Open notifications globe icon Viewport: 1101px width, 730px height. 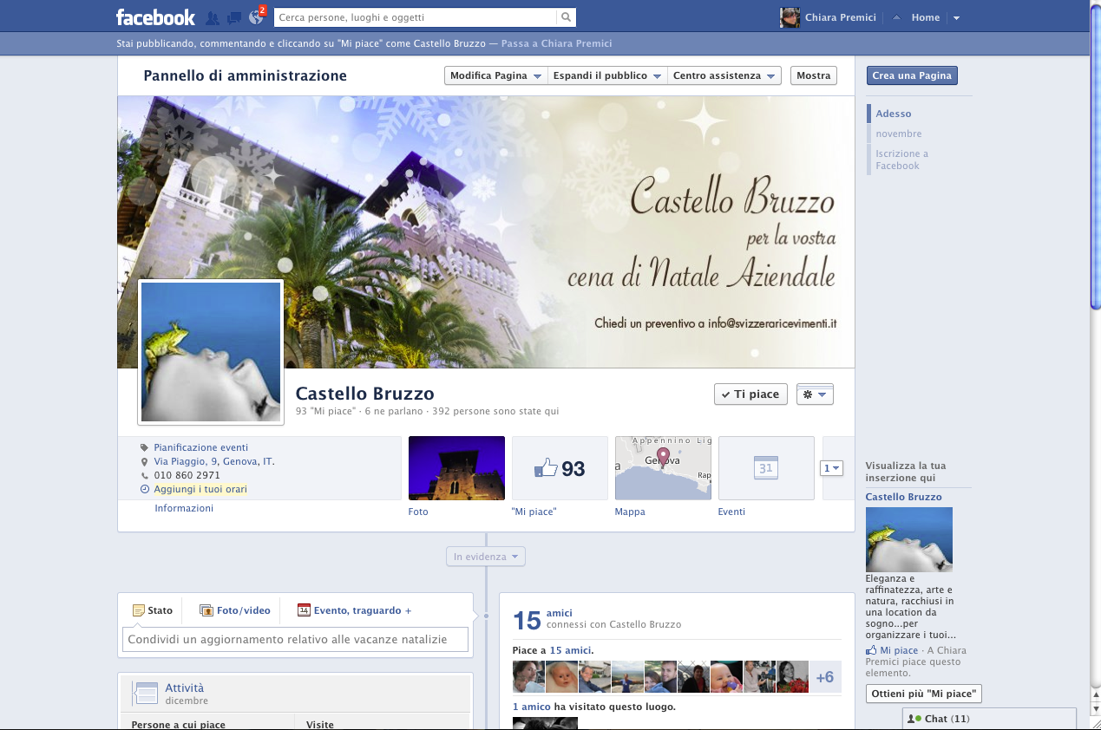(256, 17)
